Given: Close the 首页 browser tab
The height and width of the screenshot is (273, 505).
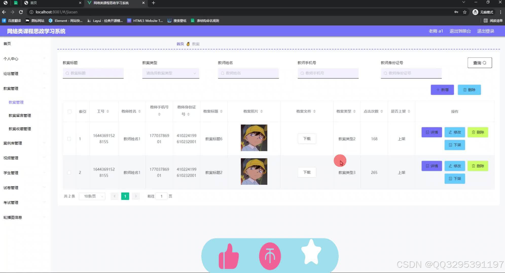Looking at the screenshot, I should 80,3.
